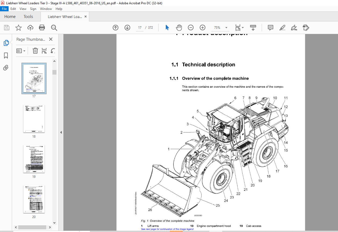
Task: Switch to the Home tab
Action: (10, 17)
